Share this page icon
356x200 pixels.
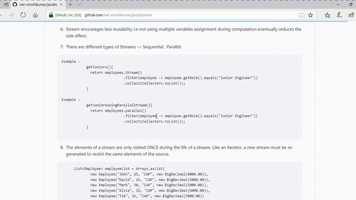[351, 15]
